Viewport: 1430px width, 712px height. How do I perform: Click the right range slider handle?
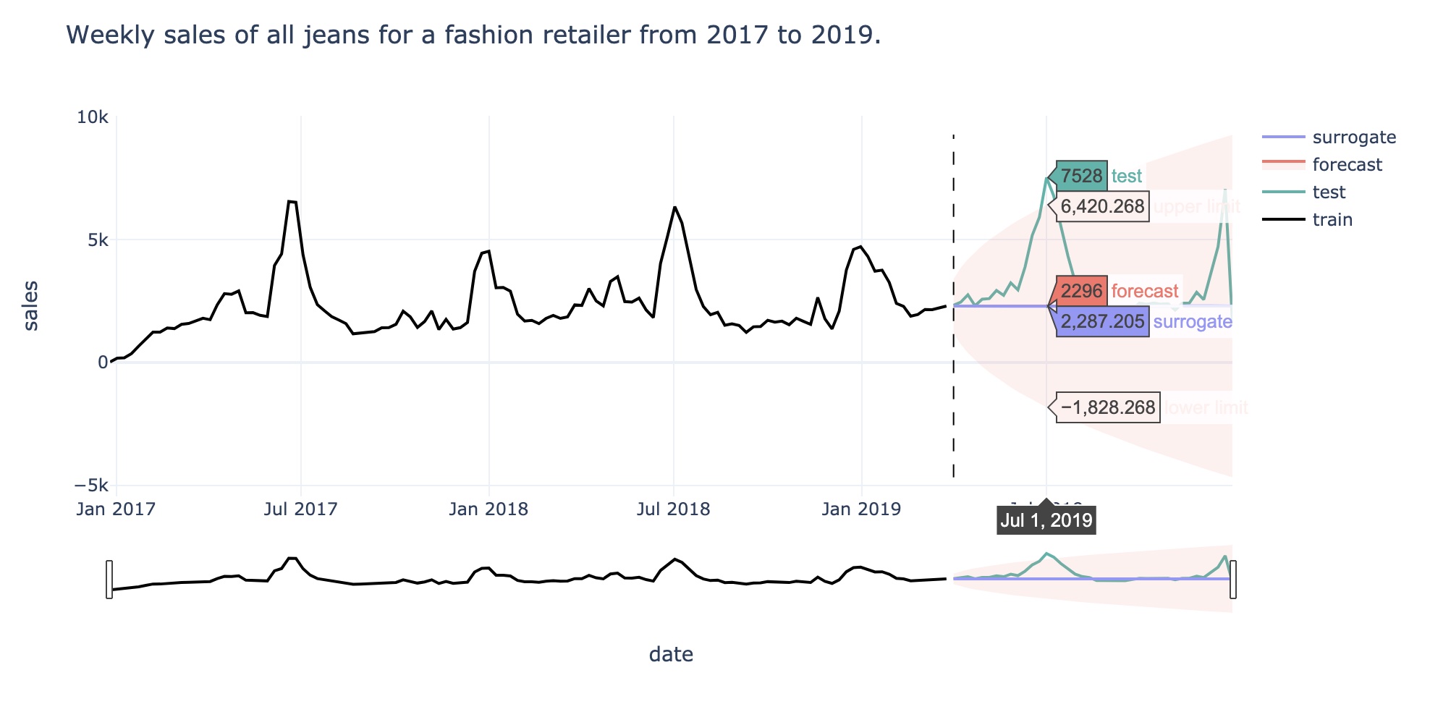[1233, 580]
